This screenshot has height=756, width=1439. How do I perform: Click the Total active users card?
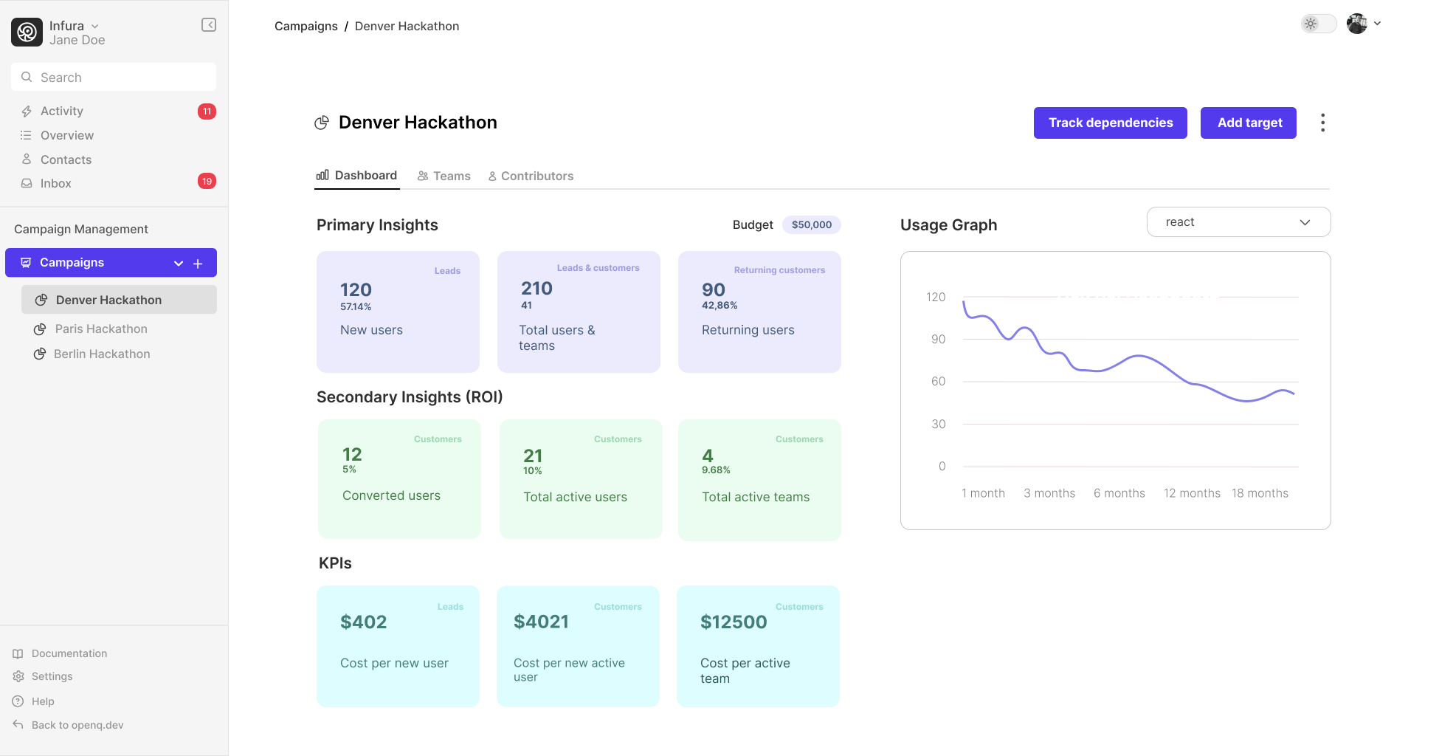click(x=581, y=479)
